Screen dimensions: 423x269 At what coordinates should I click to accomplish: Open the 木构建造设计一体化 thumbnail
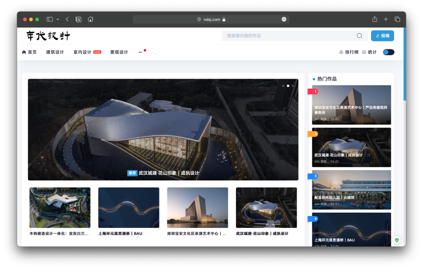click(60, 208)
